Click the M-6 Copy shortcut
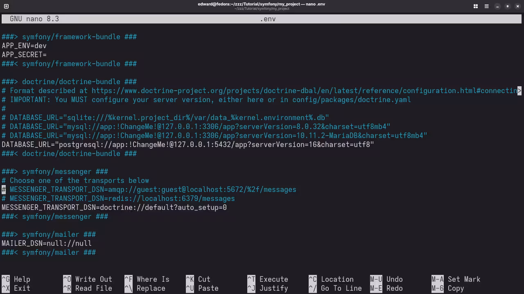 pos(448,288)
